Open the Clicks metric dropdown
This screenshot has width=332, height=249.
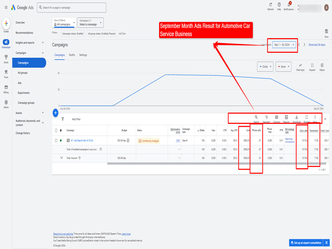(x=265, y=67)
